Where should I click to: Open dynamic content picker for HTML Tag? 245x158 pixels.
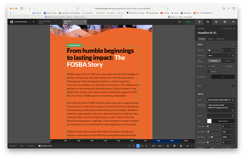[233, 56]
